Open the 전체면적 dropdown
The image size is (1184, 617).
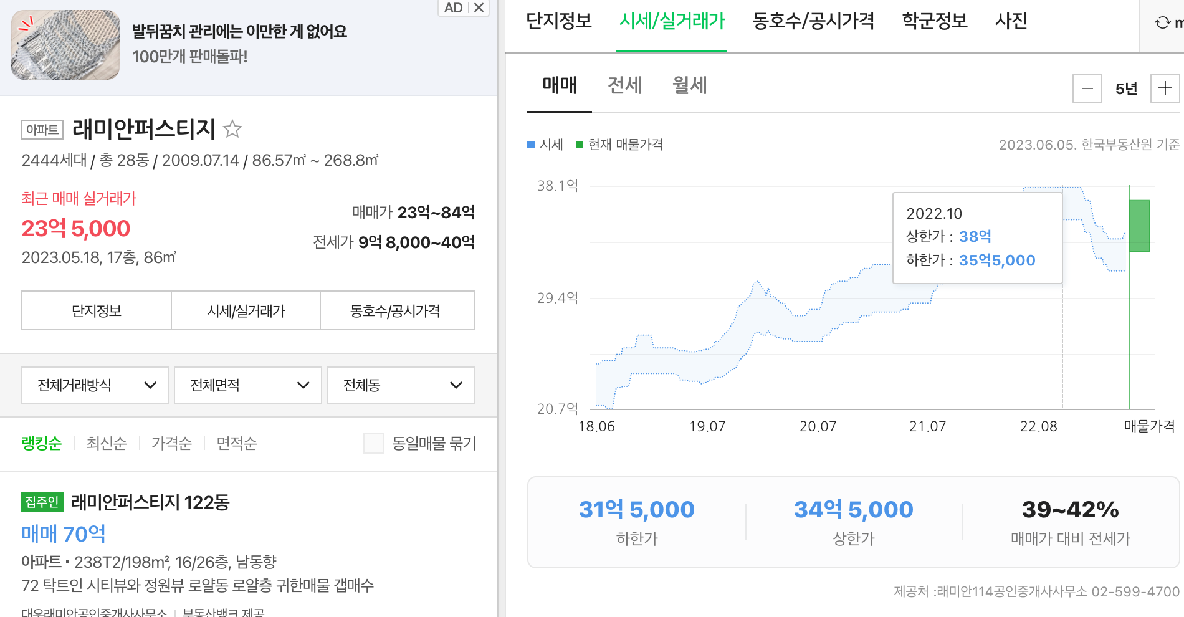point(248,385)
